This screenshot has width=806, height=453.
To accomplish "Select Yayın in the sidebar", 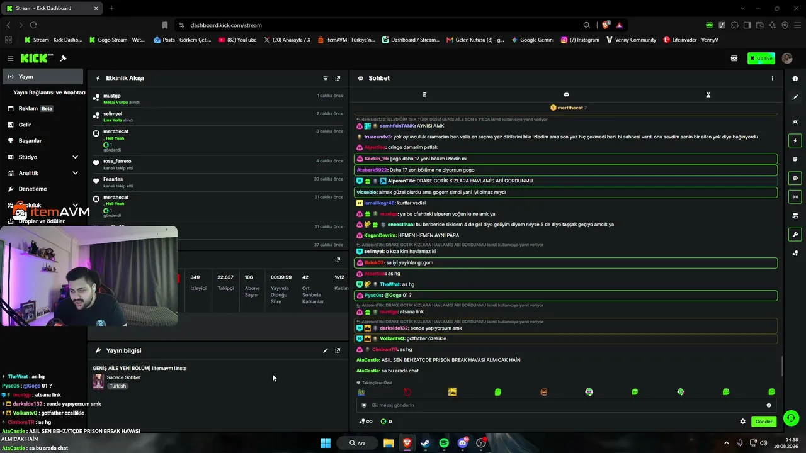I will click(x=42, y=77).
